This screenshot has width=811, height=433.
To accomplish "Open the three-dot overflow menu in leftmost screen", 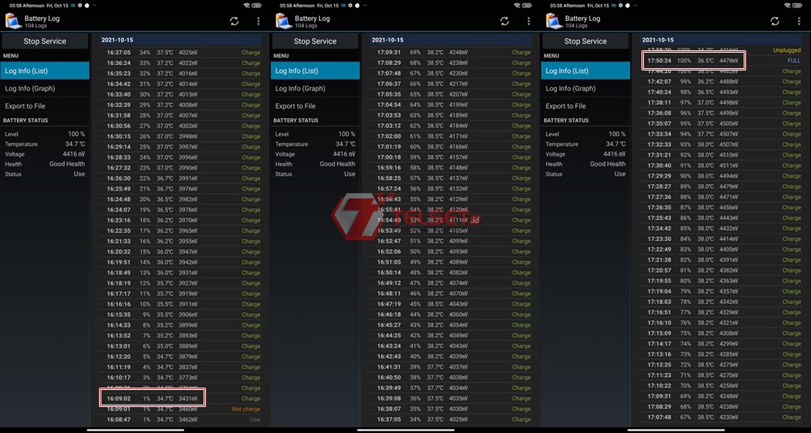I will pos(258,21).
